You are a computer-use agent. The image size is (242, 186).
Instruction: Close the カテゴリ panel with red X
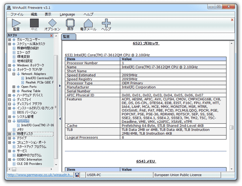[x=51, y=36]
